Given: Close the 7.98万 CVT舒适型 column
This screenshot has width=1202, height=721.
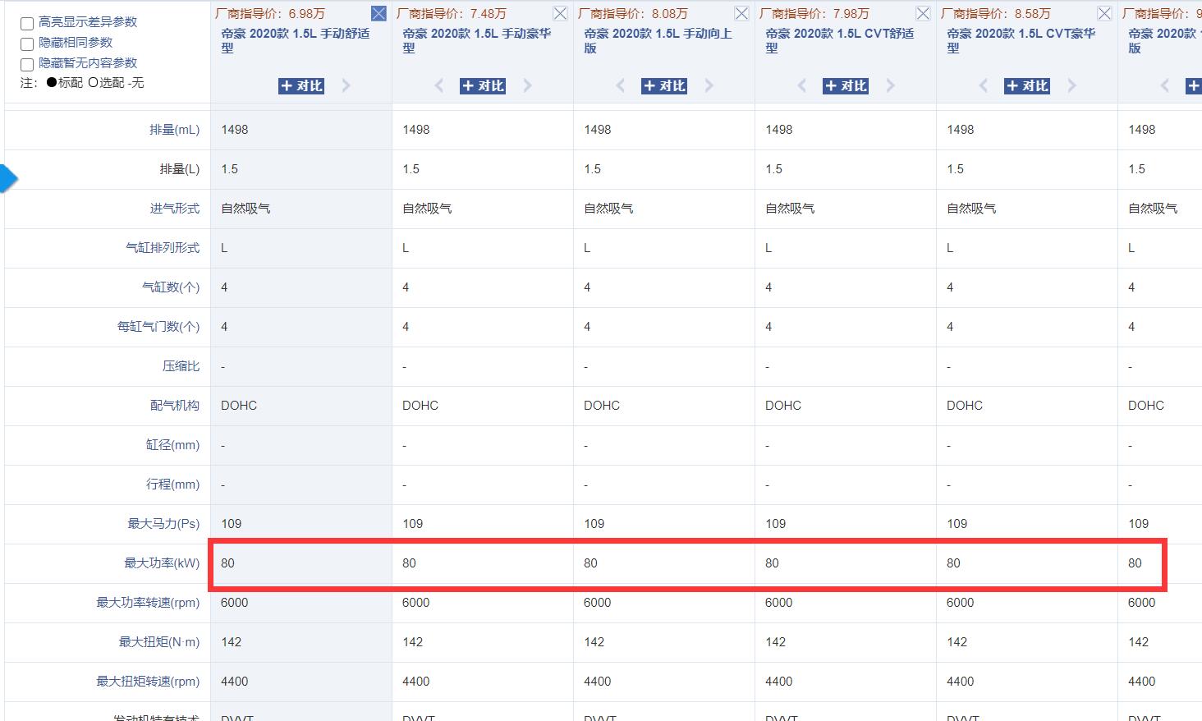Looking at the screenshot, I should tap(923, 13).
